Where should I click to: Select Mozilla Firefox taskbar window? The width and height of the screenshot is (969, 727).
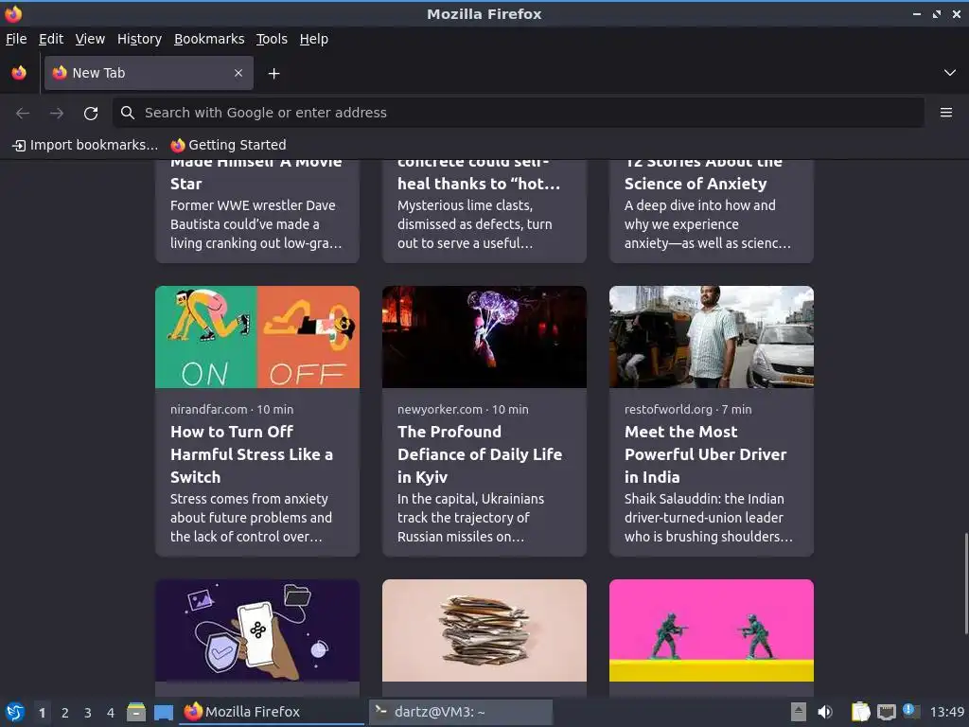coord(272,712)
